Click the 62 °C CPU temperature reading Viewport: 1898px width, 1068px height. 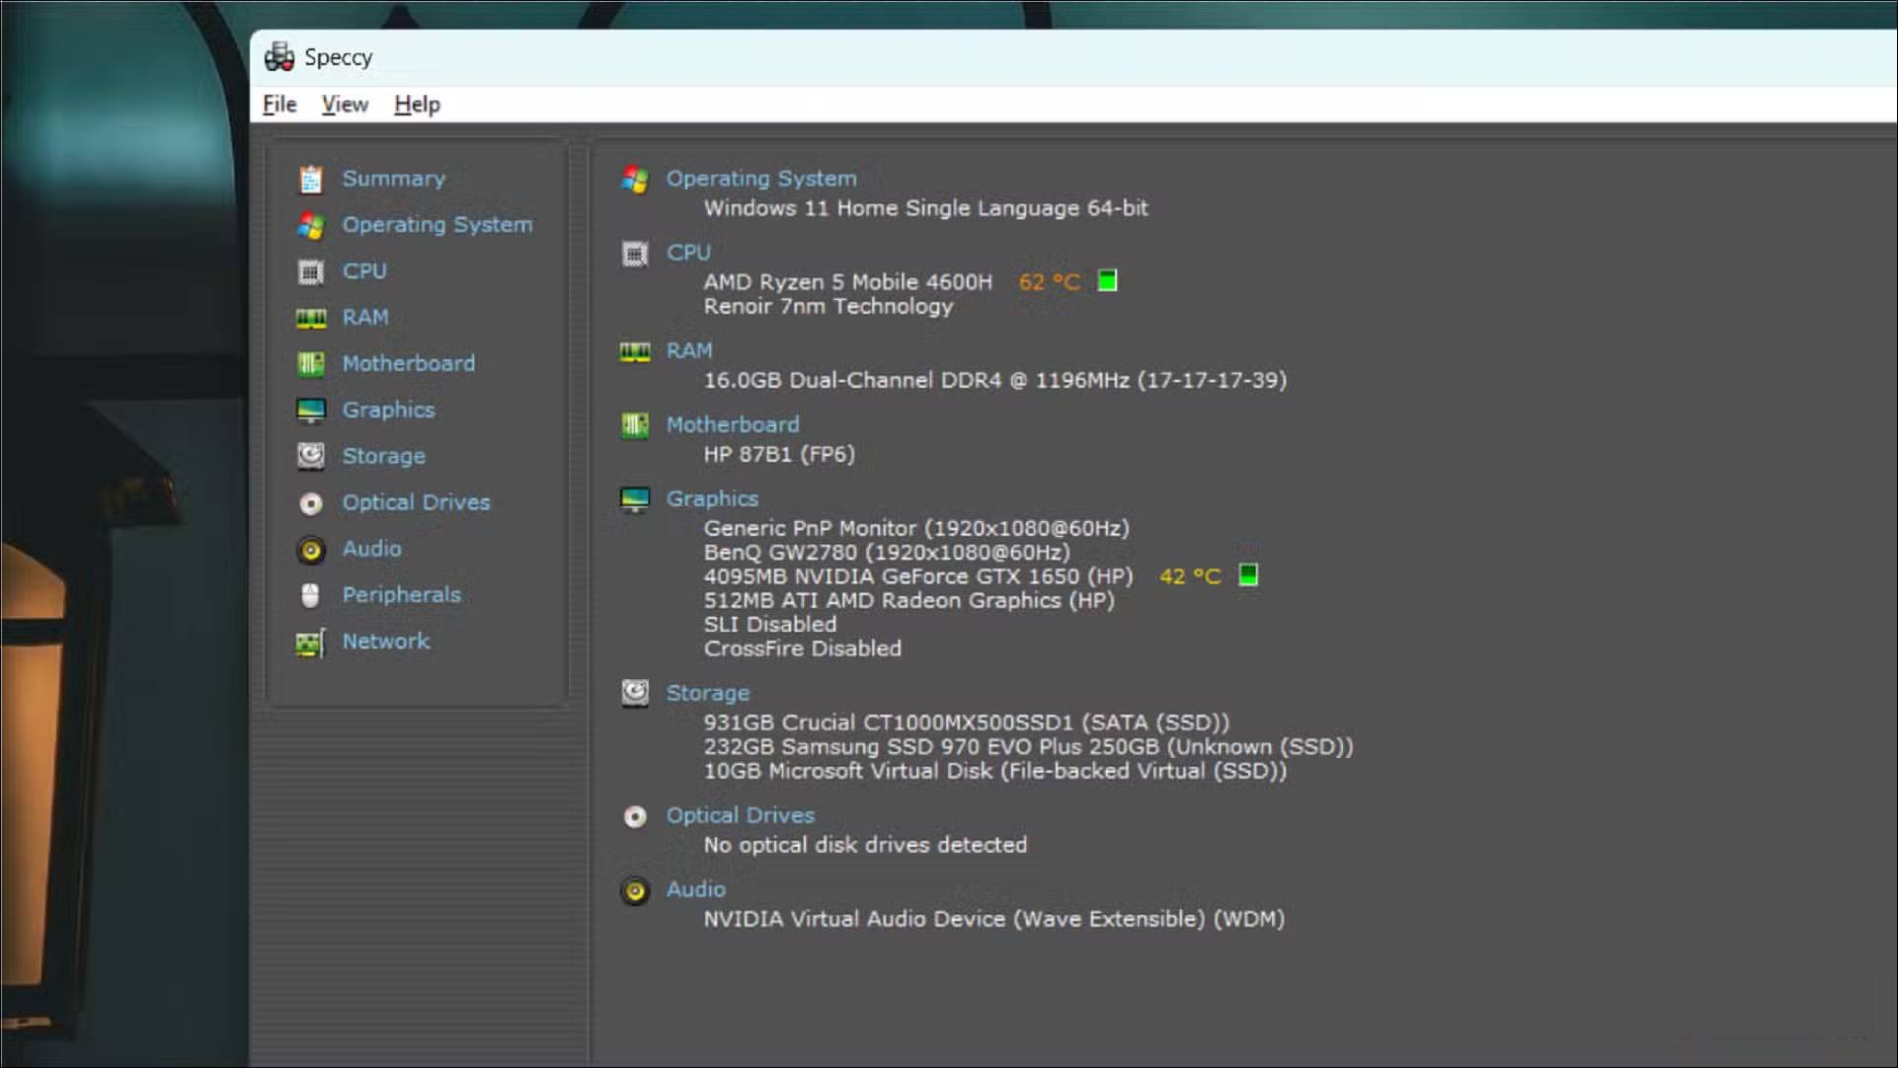1049,282
